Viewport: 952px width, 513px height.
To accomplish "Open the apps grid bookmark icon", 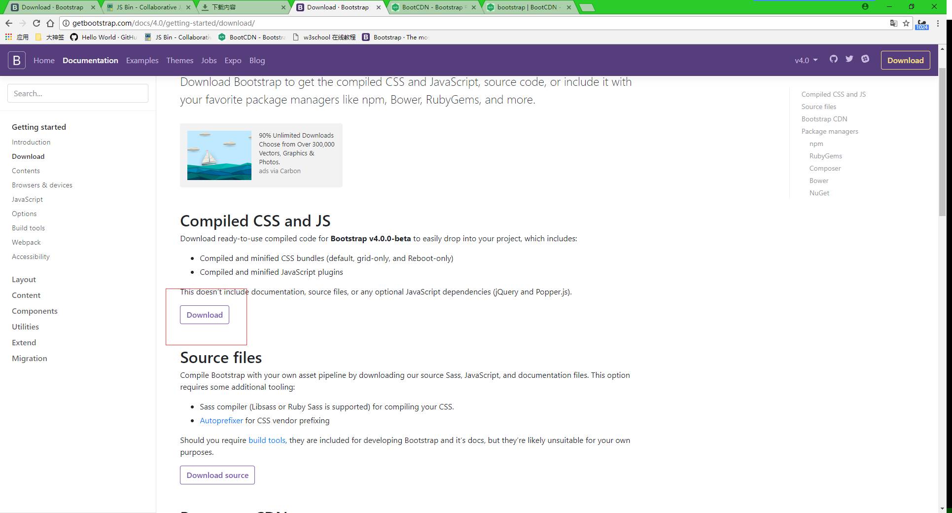I will coord(8,37).
